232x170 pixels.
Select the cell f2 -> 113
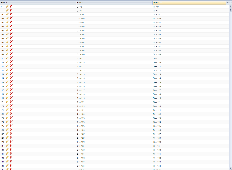(x=81, y=74)
